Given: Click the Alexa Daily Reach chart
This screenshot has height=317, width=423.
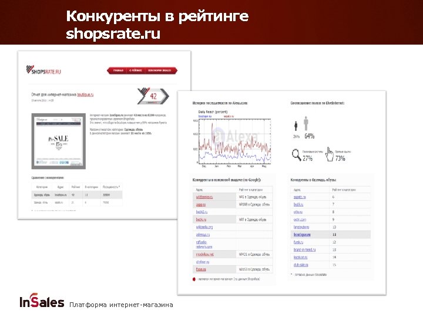Looking at the screenshot, I should tap(234, 141).
